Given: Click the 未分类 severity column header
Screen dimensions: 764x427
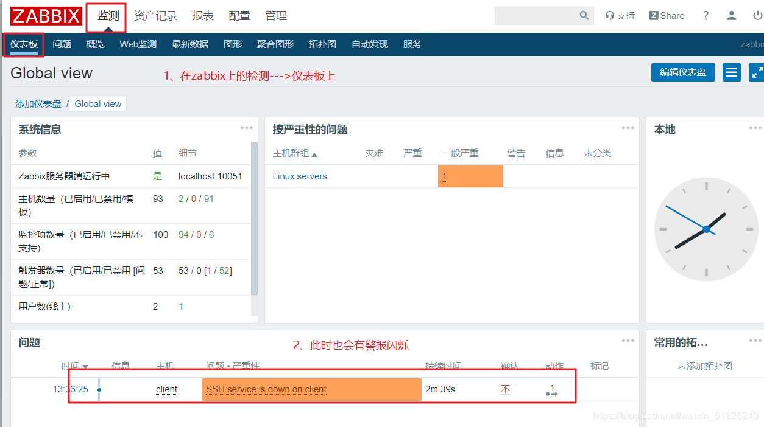Looking at the screenshot, I should (x=597, y=153).
